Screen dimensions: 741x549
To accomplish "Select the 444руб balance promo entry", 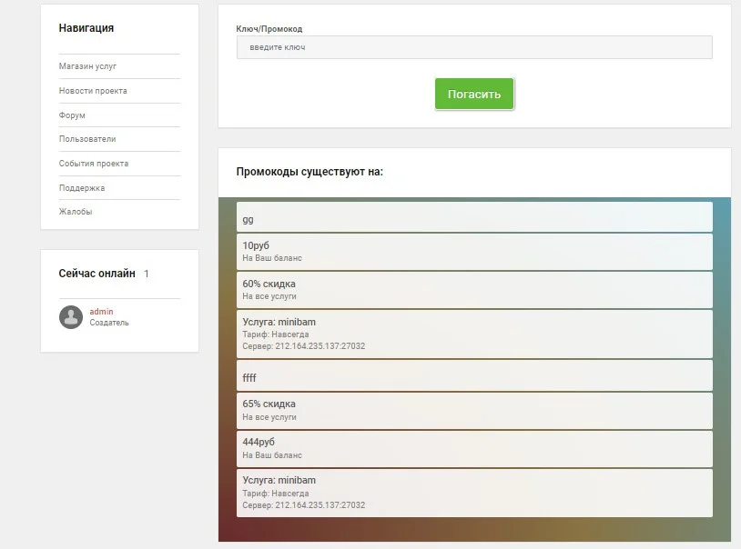I will click(x=473, y=448).
